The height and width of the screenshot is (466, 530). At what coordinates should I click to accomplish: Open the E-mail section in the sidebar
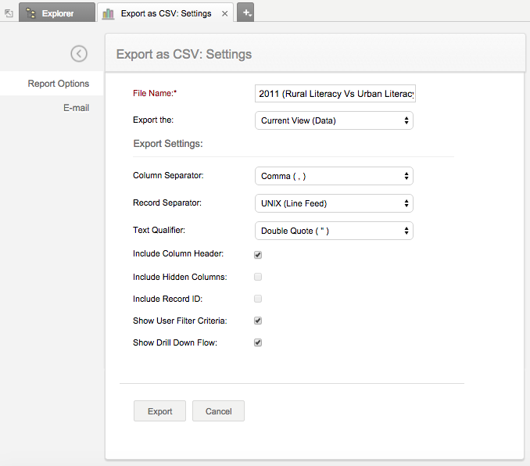coord(76,108)
